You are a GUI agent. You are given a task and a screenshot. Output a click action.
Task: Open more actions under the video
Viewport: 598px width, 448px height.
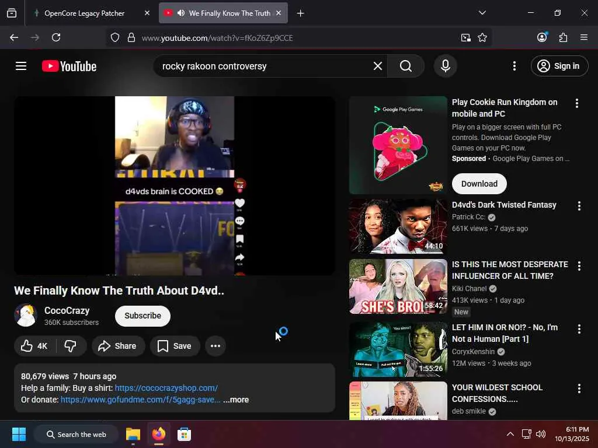point(215,346)
